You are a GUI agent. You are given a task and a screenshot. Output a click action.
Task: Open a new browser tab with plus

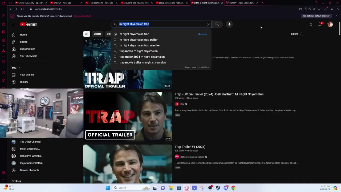262,3
